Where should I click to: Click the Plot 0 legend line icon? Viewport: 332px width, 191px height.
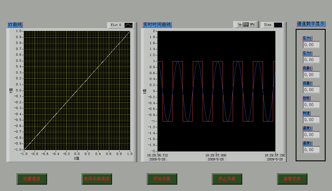(x=128, y=25)
